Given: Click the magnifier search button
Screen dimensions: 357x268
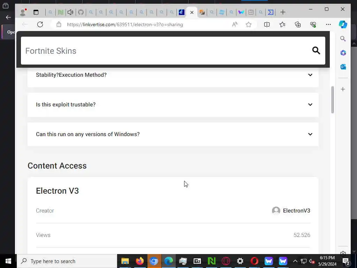Looking at the screenshot, I should [316, 50].
